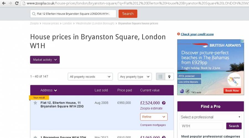Image resolution: width=249 pixels, height=138 pixels.
Task: Click red arrow icon beside credit score
Action: pos(178,34)
